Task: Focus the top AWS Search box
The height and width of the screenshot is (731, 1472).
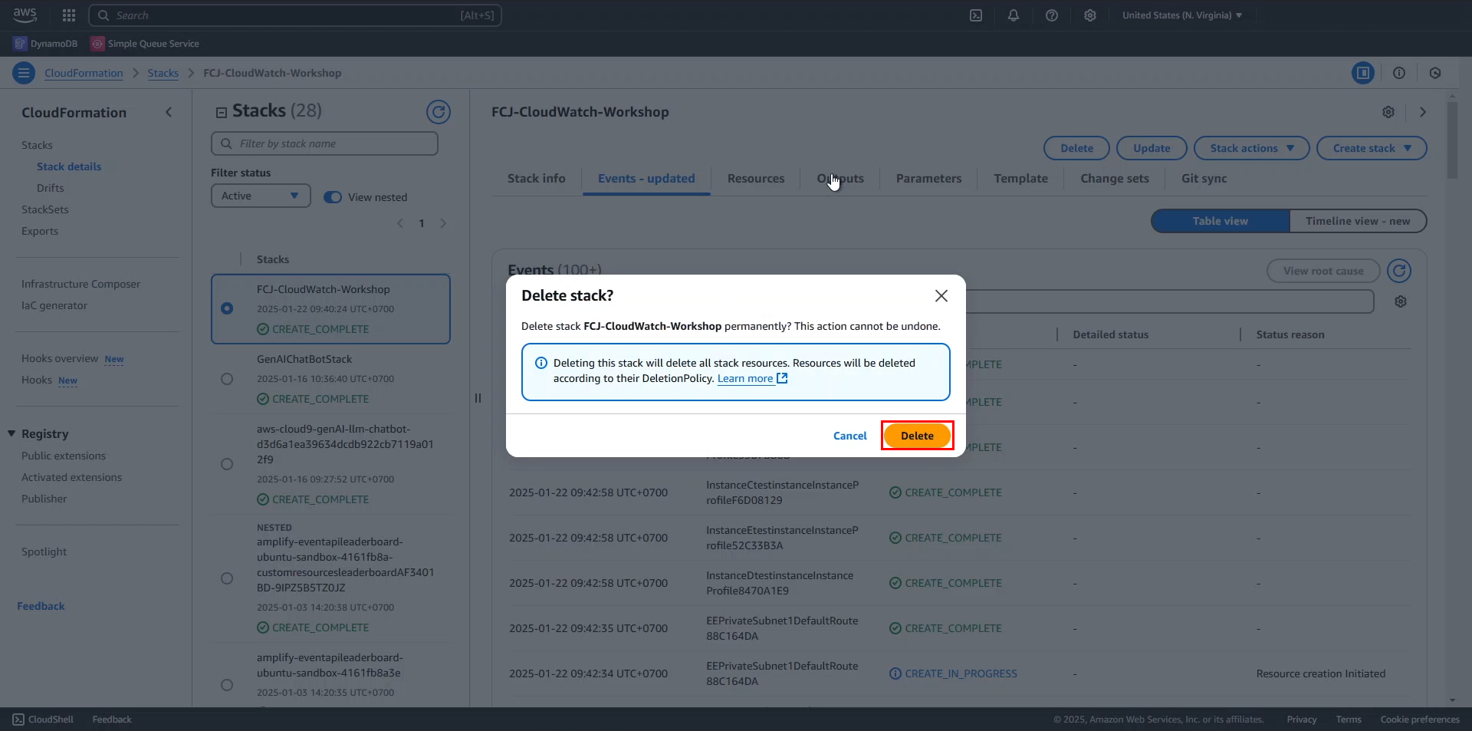Action: [295, 15]
